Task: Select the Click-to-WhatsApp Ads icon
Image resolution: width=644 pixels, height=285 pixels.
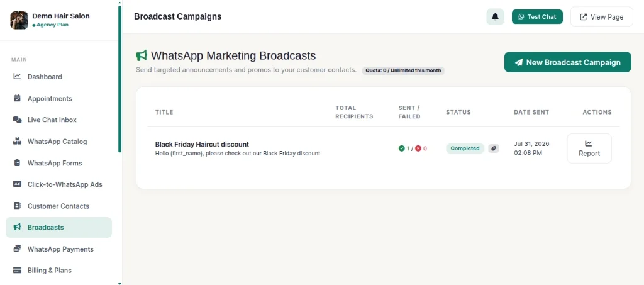Action: [x=17, y=184]
